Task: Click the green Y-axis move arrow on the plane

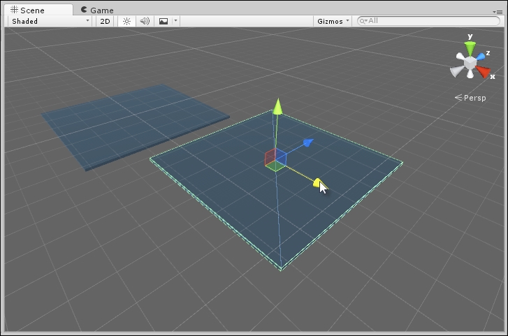Action: pos(277,106)
